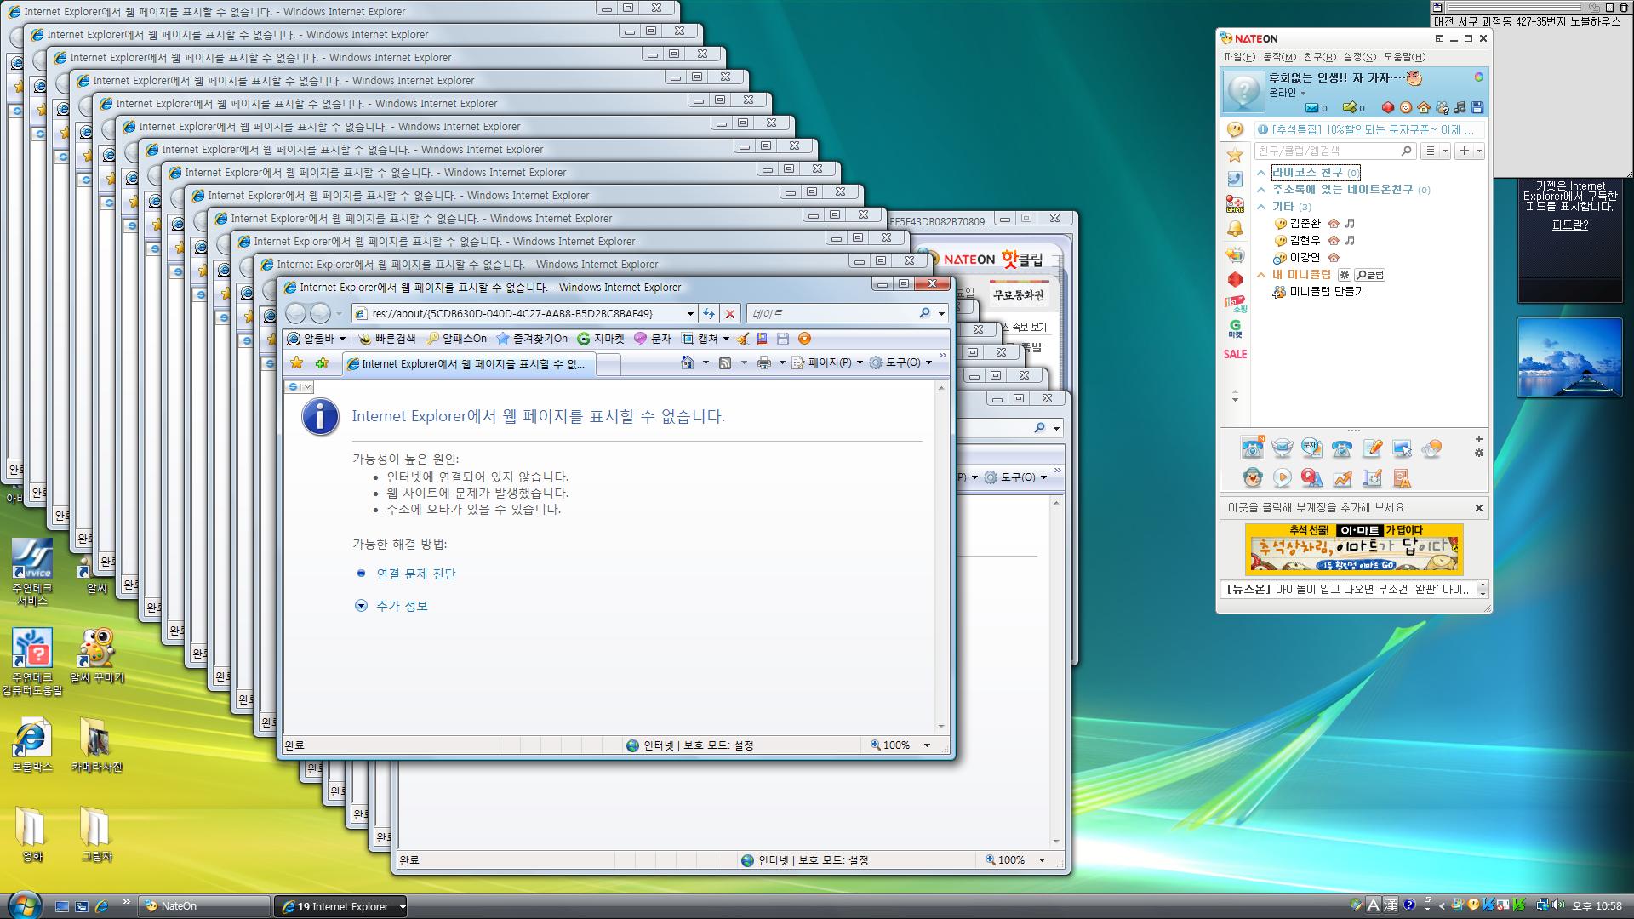Viewport: 1634px width, 919px height.
Task: Click the blue floppy disk icon in NateOn header
Action: (1477, 108)
